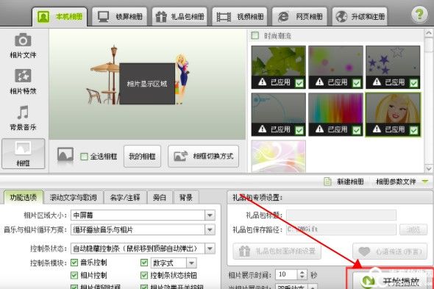
Task: Open 背景音乐 music note icon
Action: click(23, 112)
